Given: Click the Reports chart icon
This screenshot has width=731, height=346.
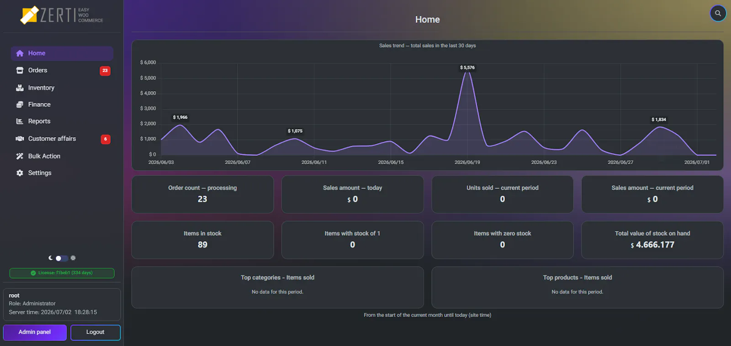Looking at the screenshot, I should (20, 121).
